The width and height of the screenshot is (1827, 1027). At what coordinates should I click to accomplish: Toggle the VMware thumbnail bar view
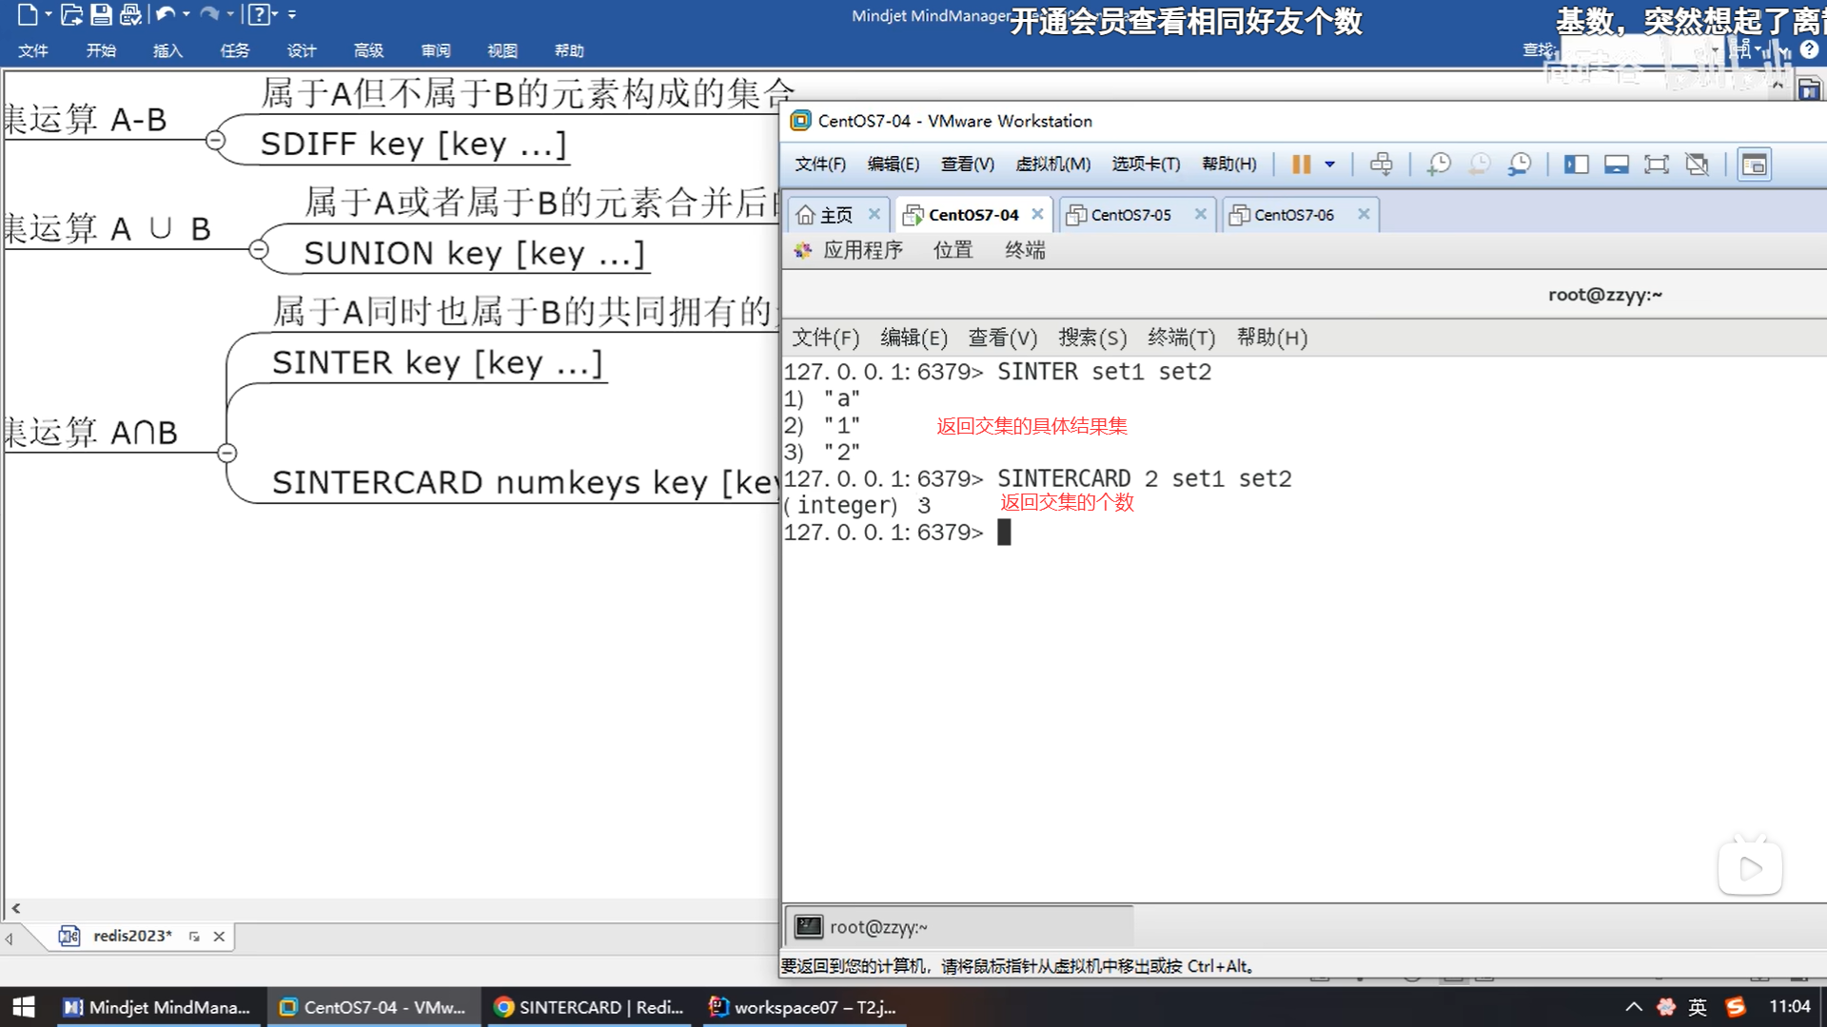coord(1616,165)
